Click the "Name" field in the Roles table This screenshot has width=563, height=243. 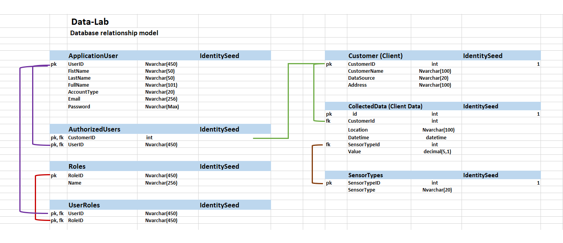point(75,183)
